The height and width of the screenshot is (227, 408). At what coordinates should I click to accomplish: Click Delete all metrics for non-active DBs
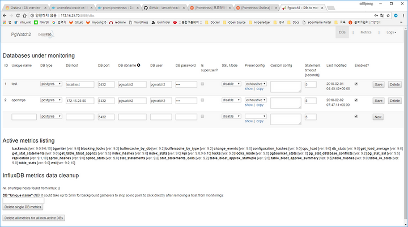coord(34,218)
